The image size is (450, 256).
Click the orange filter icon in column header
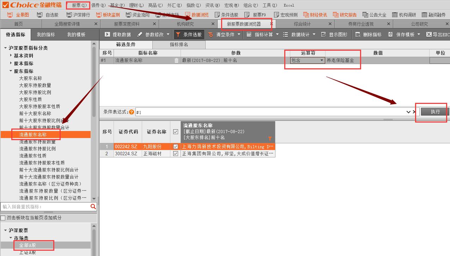click(270, 138)
